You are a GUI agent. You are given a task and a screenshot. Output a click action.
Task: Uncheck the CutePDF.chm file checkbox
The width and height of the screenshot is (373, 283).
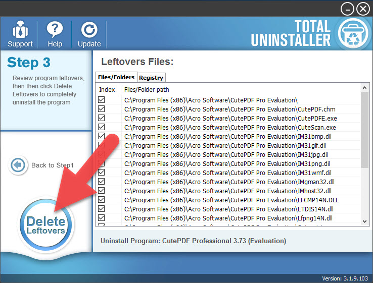pos(102,109)
